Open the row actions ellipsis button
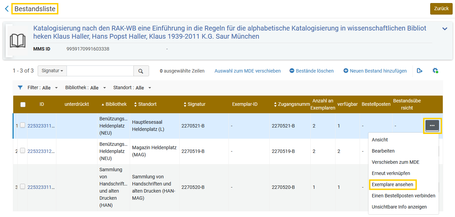Screen dimensions: 455x217 (x=432, y=126)
